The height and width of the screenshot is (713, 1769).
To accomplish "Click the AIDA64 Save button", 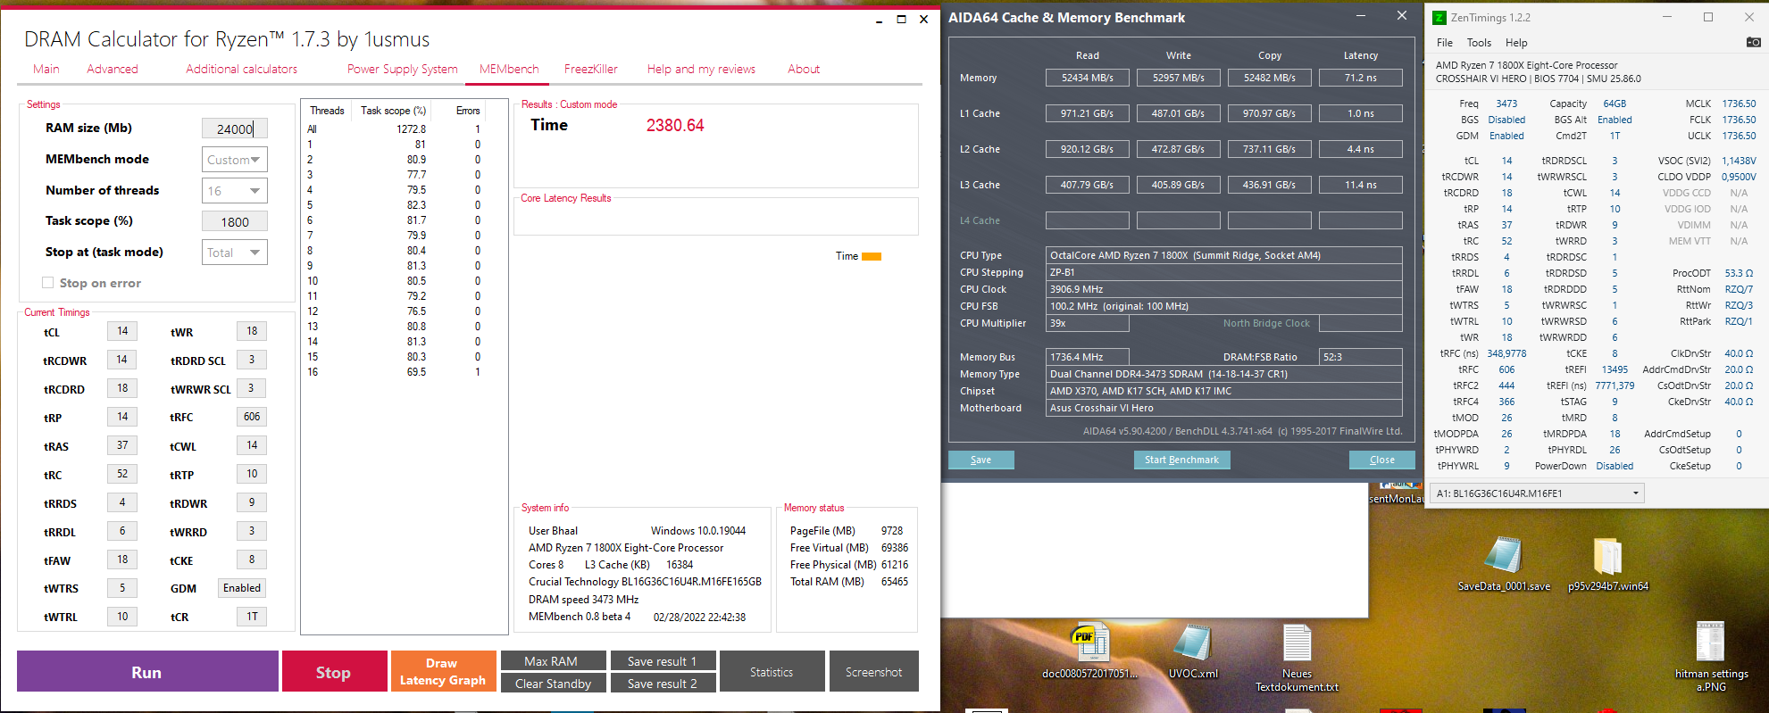I will tap(980, 460).
